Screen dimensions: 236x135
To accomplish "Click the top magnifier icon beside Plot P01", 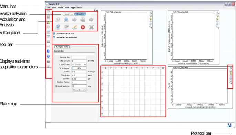I will [151, 13].
